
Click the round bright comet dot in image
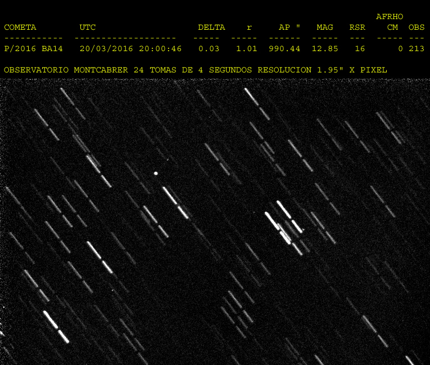(156, 173)
